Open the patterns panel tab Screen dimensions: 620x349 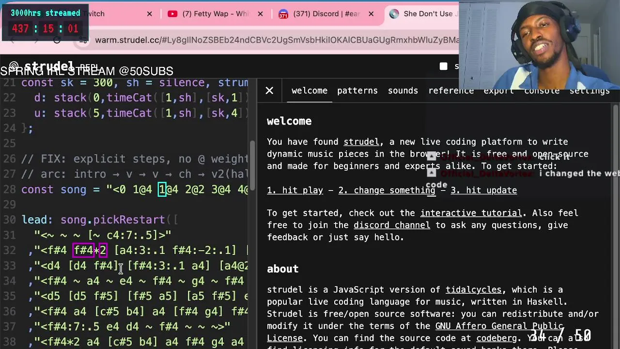357,91
